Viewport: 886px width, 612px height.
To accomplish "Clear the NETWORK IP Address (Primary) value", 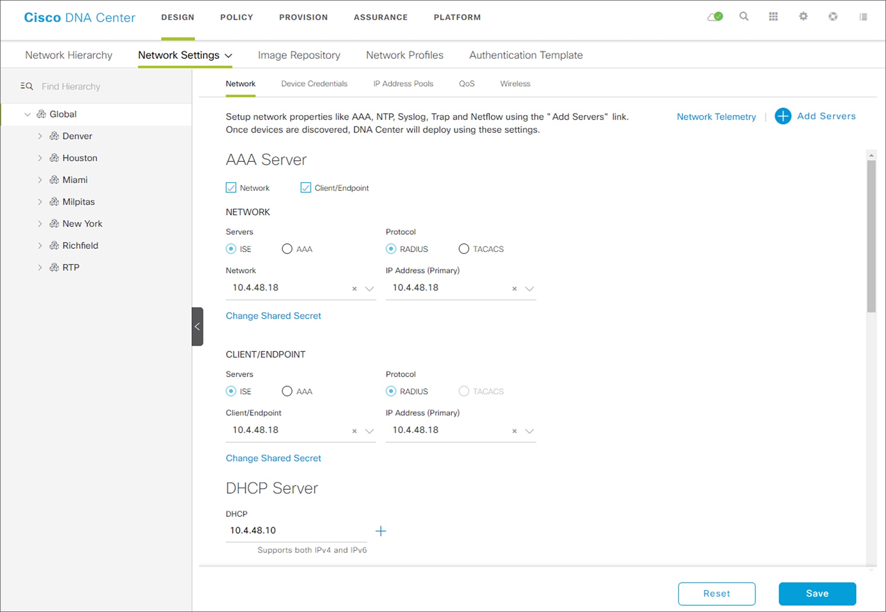I will [515, 289].
